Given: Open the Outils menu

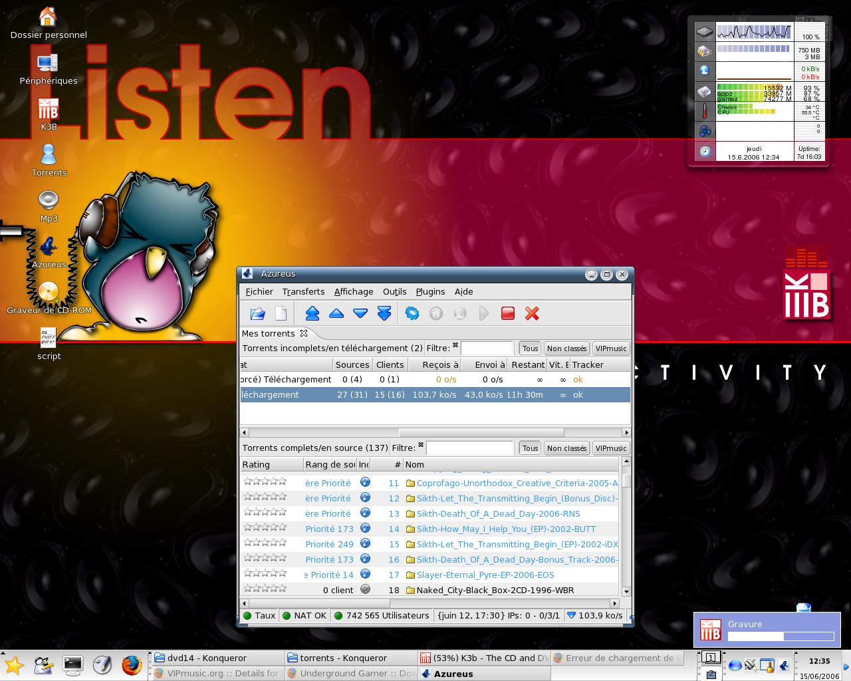Looking at the screenshot, I should pos(394,291).
